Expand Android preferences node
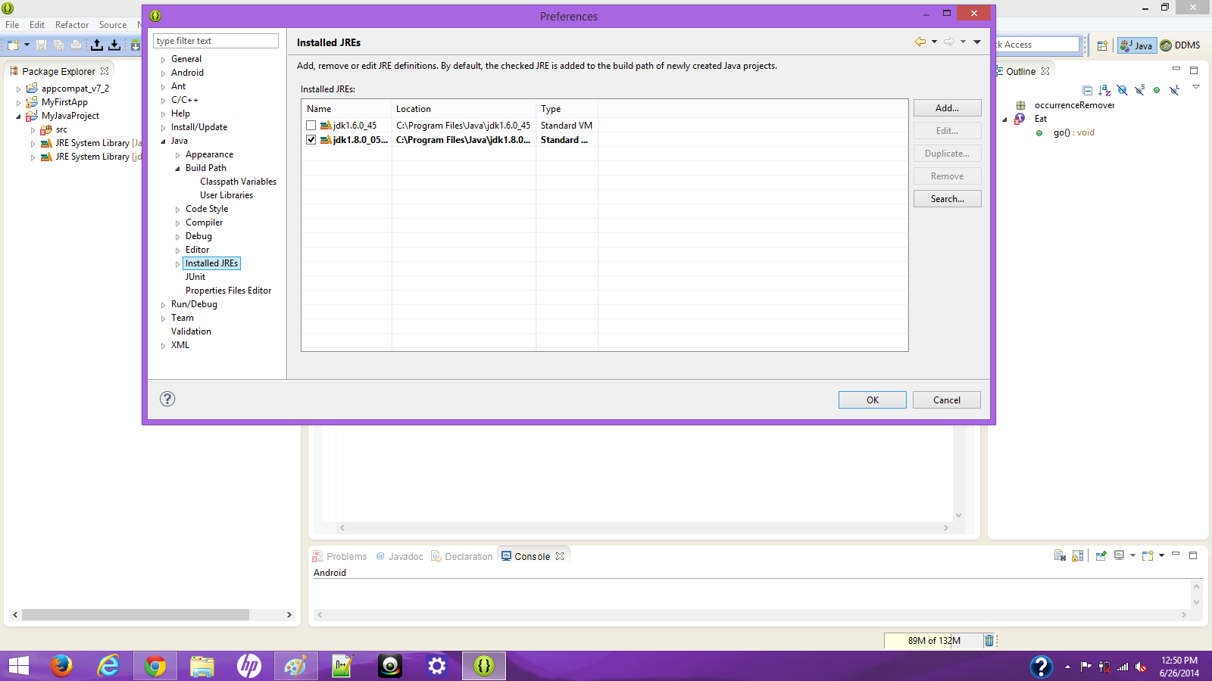This screenshot has width=1212, height=681. coord(163,73)
